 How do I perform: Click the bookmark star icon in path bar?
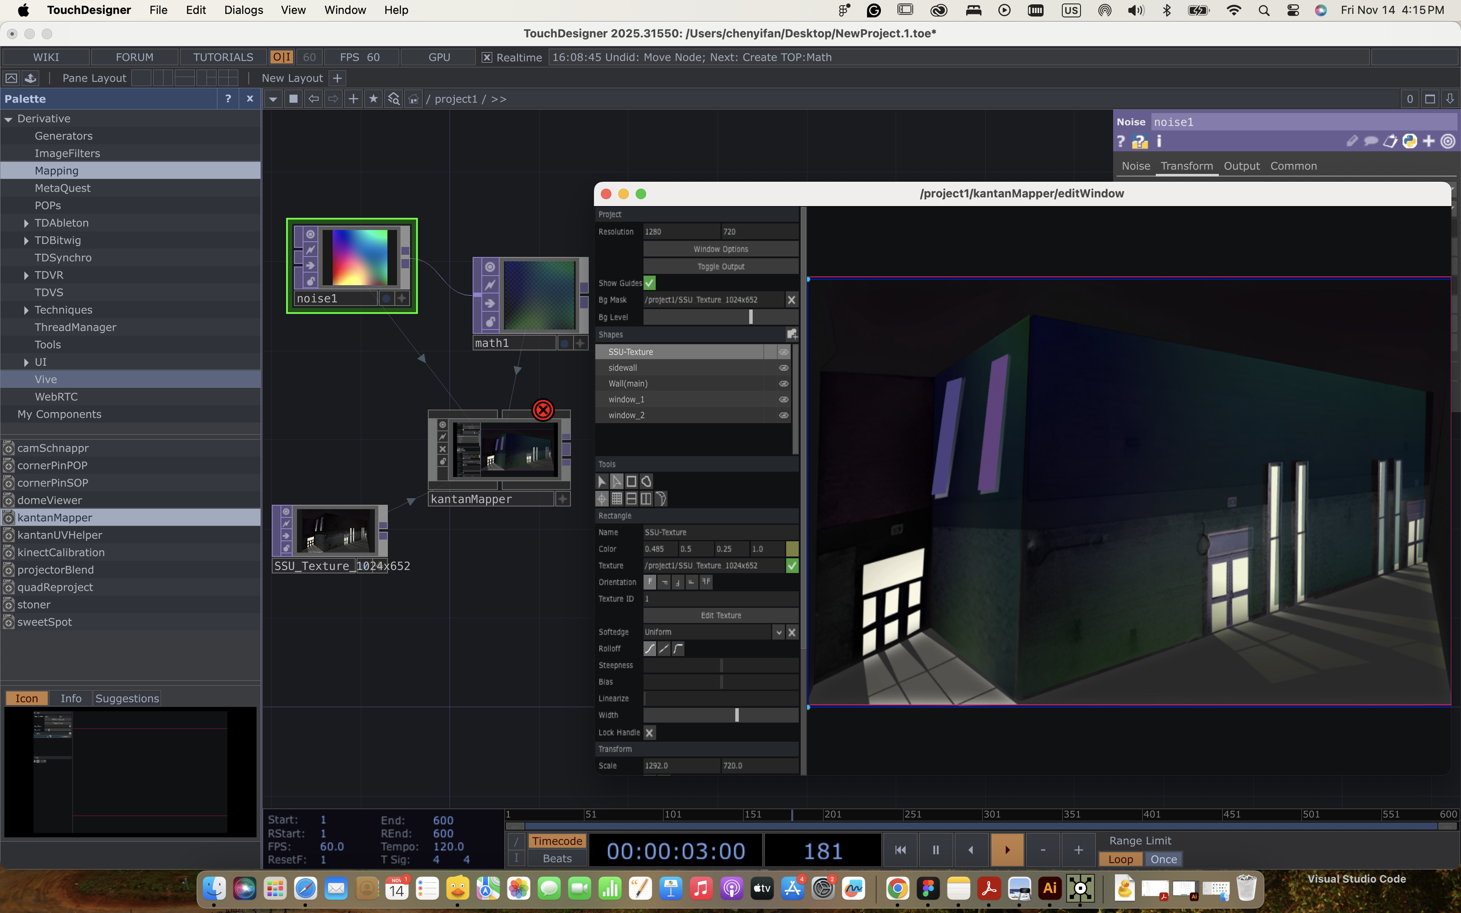pyautogui.click(x=374, y=99)
